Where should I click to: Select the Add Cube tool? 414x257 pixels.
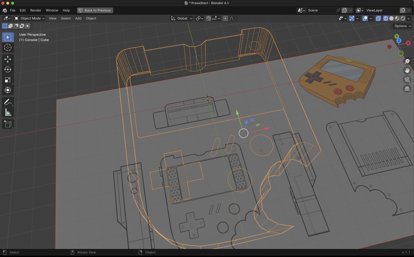click(8, 124)
